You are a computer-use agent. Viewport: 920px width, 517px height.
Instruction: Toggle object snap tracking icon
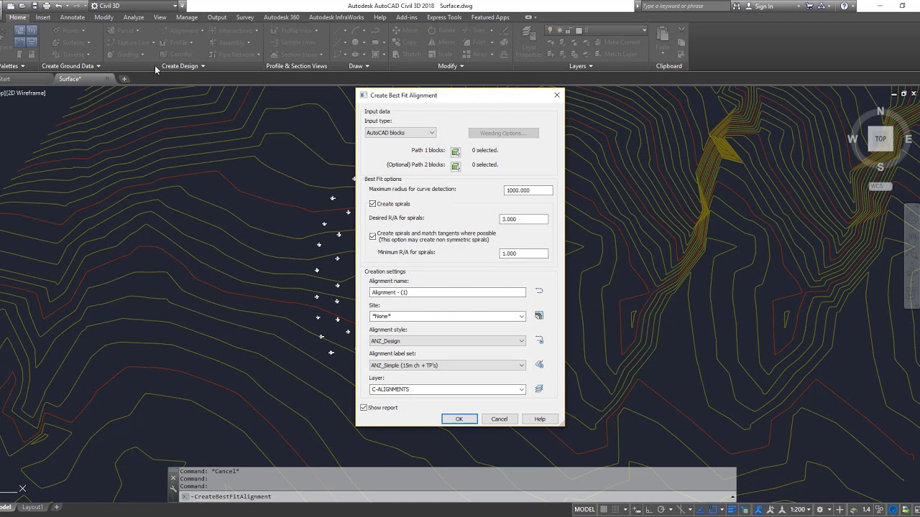701,509
